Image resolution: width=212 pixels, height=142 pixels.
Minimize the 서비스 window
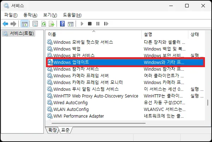171,6
